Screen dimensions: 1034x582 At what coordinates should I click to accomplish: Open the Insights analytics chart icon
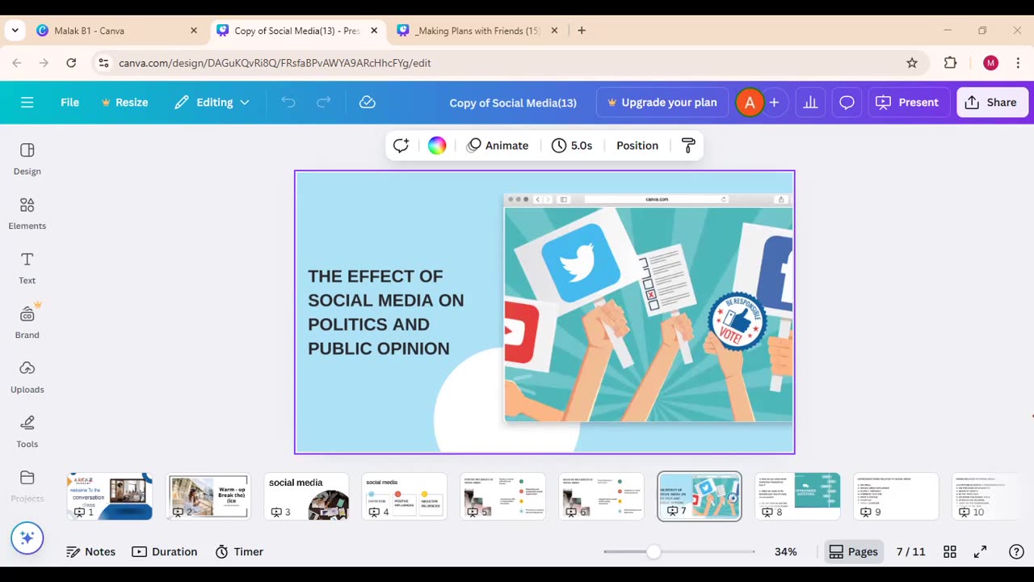[810, 103]
